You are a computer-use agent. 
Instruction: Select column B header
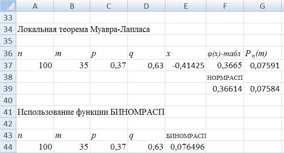click(72, 6)
